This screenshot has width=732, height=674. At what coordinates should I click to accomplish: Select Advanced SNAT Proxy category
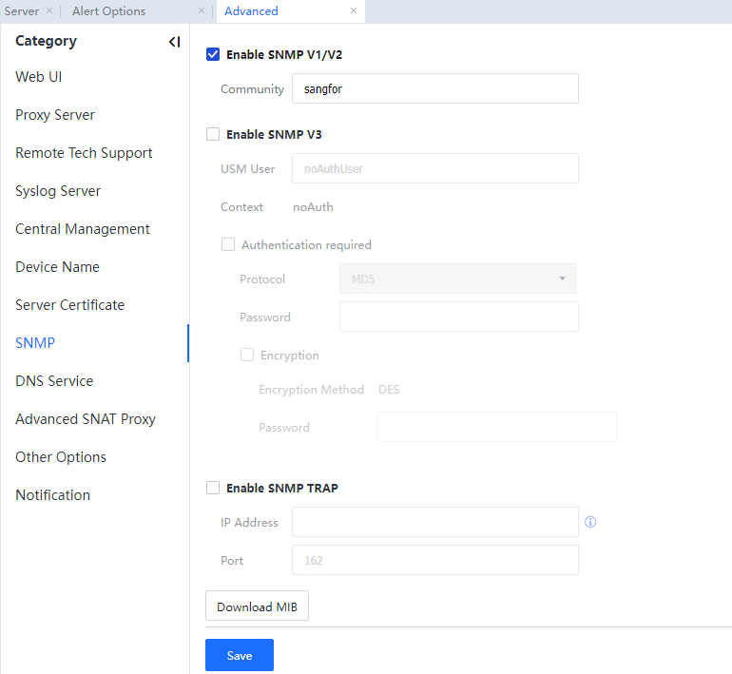point(86,419)
